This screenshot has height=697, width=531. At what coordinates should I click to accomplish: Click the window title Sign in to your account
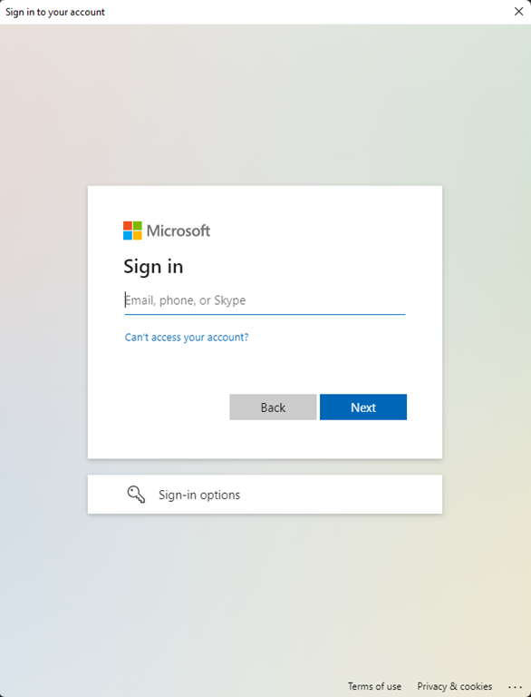click(x=55, y=12)
